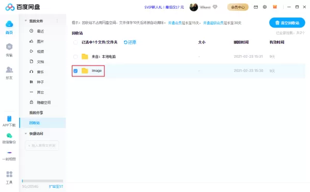Open the more options dots by 我的文件
The image size is (310, 192).
pyautogui.click(x=57, y=21)
